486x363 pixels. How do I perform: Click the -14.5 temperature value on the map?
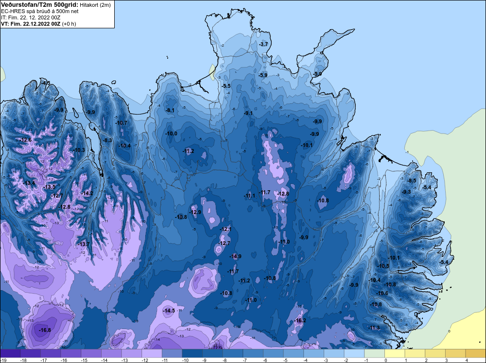tap(169, 311)
